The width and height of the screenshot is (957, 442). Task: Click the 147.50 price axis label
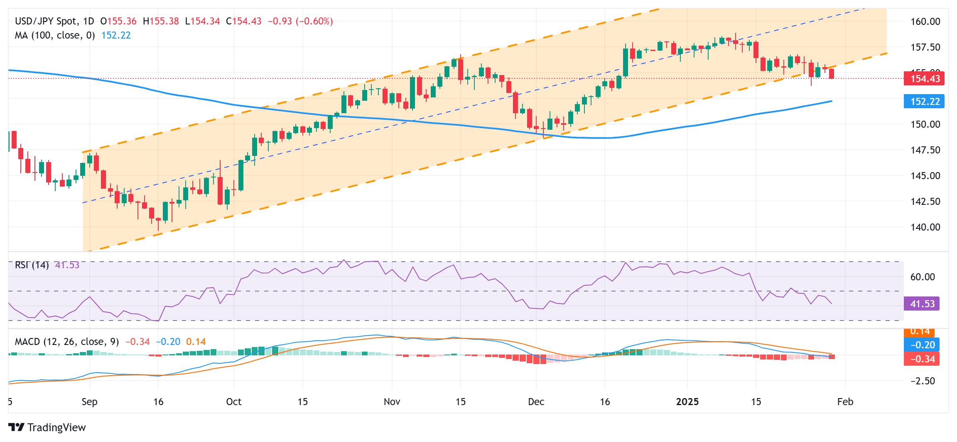pyautogui.click(x=925, y=150)
